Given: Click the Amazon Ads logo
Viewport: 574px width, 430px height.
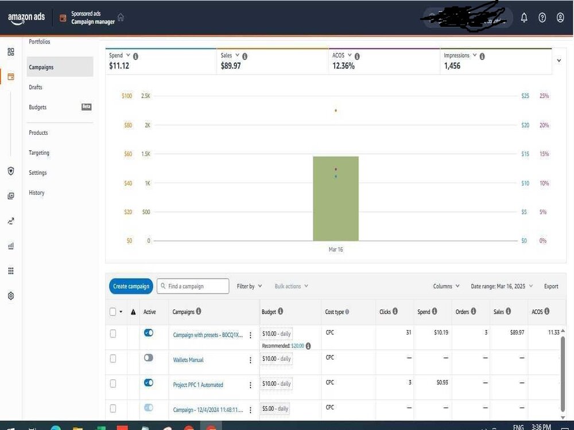Looking at the screenshot, I should click(x=26, y=18).
